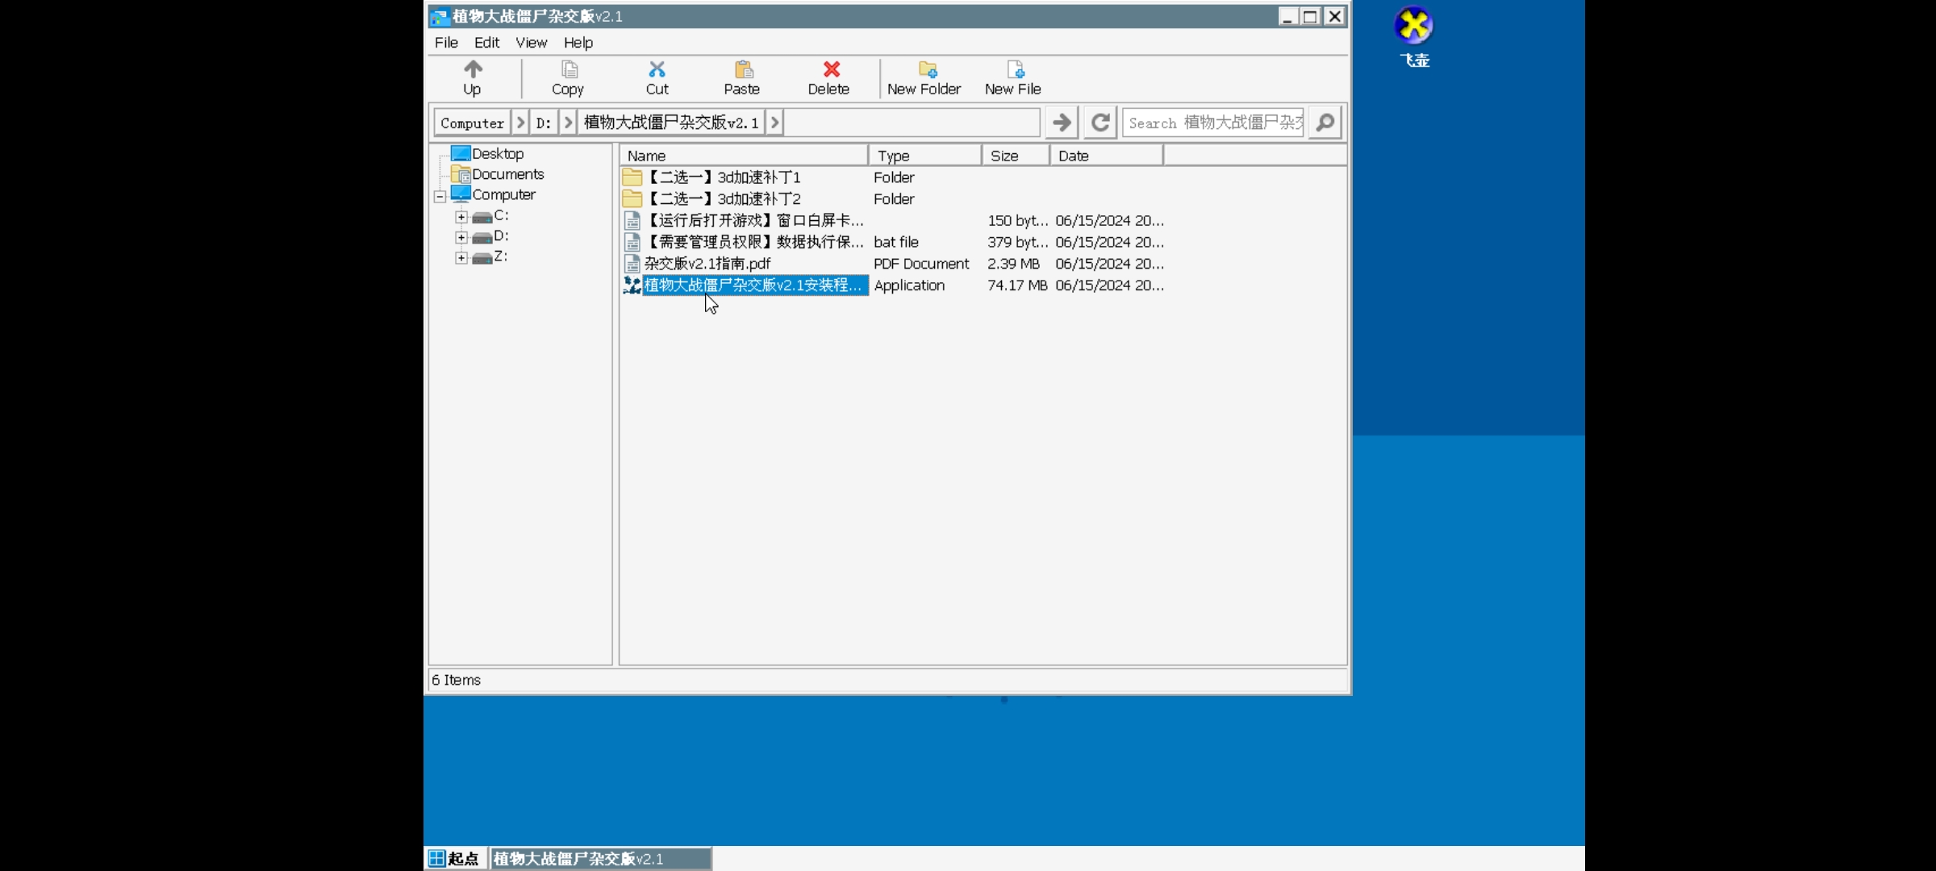This screenshot has height=871, width=1936.
Task: Click the refresh icon beside the address bar
Action: (1099, 123)
